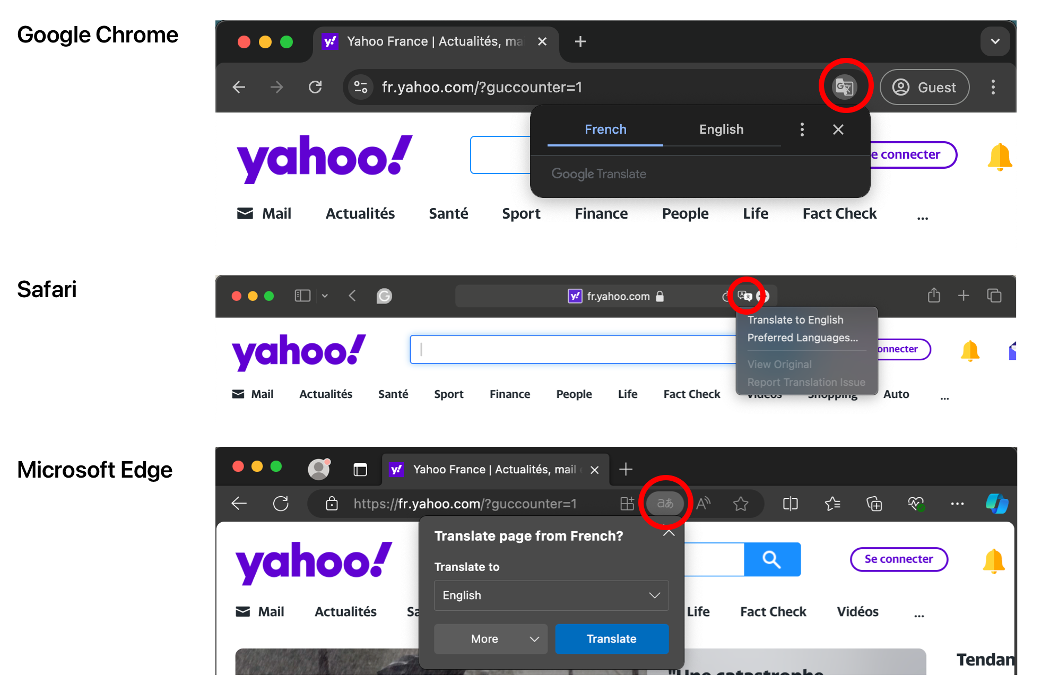Open the Translate to English language dropdown in Edge

[551, 595]
